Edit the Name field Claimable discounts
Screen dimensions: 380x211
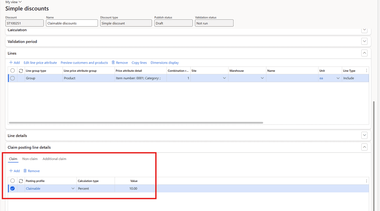click(72, 23)
